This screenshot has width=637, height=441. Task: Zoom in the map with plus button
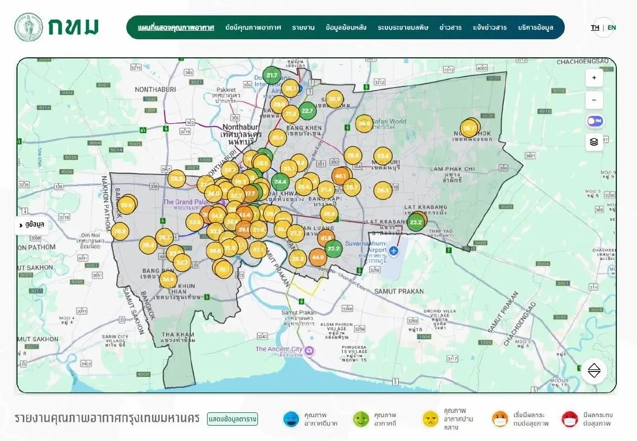pos(594,78)
